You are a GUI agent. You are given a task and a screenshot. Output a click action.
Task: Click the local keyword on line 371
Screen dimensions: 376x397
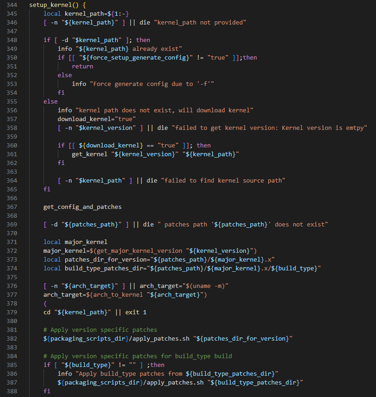pyautogui.click(x=52, y=242)
